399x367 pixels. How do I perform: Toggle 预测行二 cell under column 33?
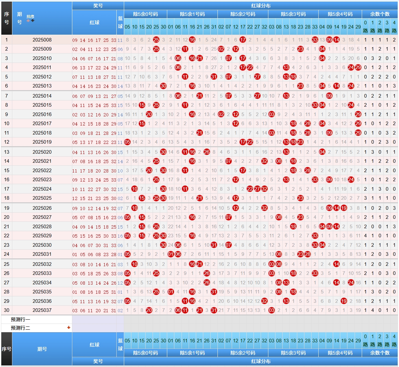315,328
